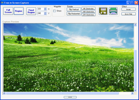Click the captured meadow preview image
The image size is (139, 100).
(68, 57)
